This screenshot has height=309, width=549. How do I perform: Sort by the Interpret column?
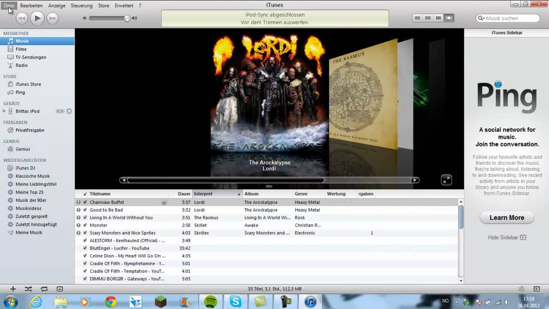218,194
